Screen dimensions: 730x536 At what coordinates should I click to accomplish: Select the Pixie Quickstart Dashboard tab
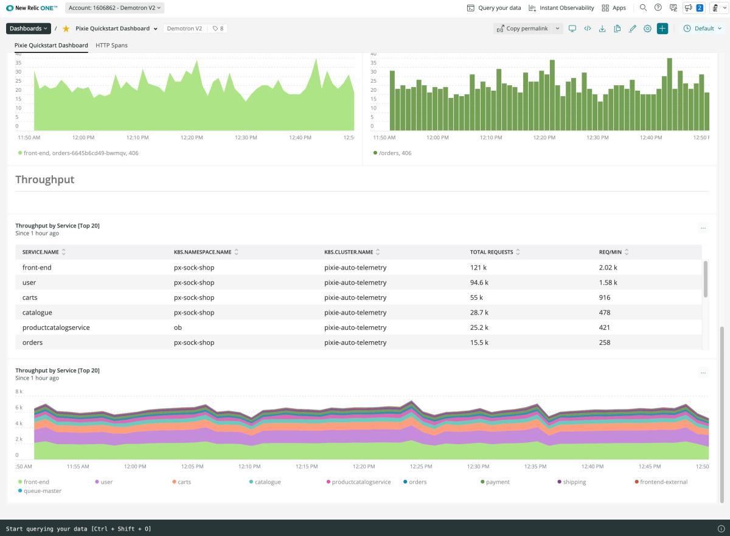point(51,45)
